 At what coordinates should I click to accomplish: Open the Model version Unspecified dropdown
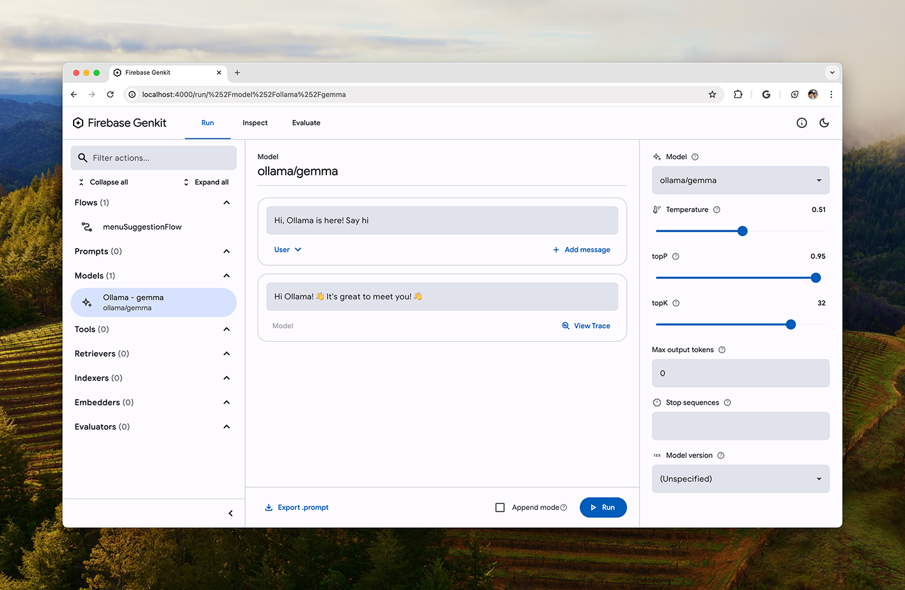740,478
